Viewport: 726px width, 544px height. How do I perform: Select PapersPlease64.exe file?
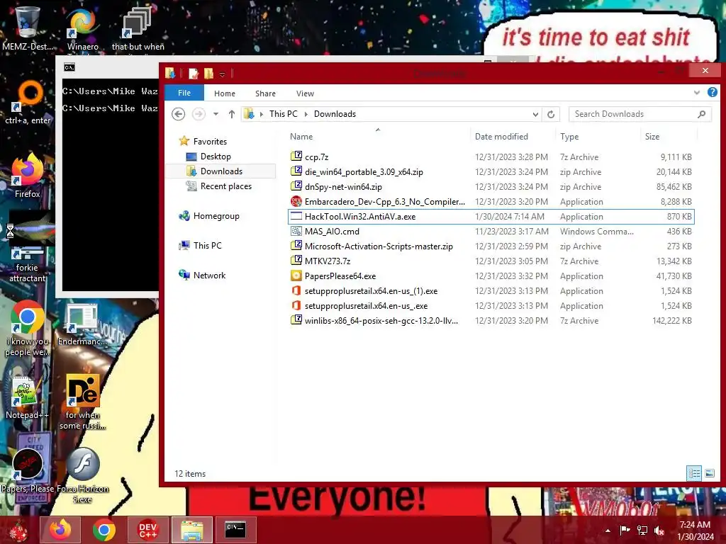491,276
